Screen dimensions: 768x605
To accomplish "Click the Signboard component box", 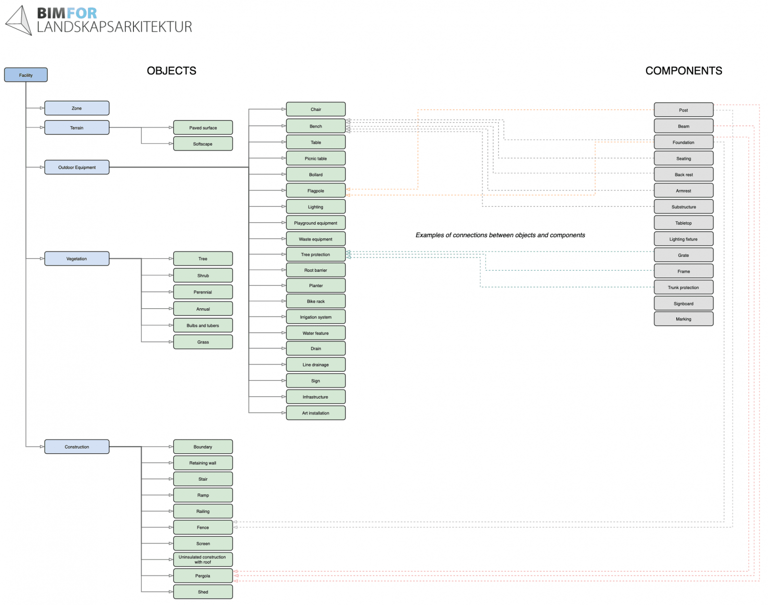I will [684, 303].
